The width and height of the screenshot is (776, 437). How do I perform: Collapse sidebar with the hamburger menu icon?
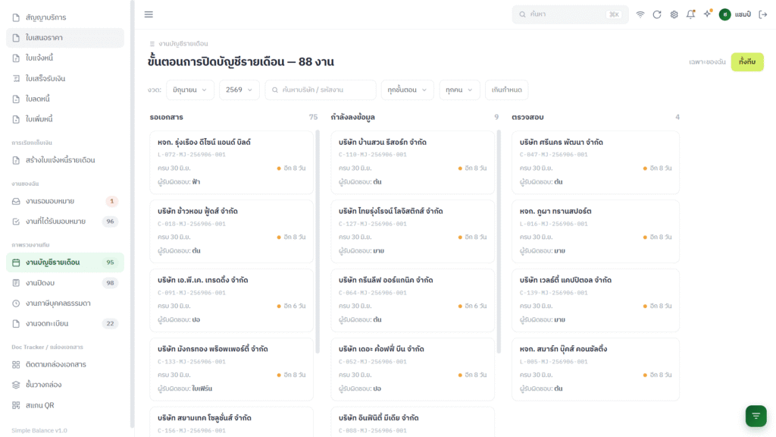point(149,14)
